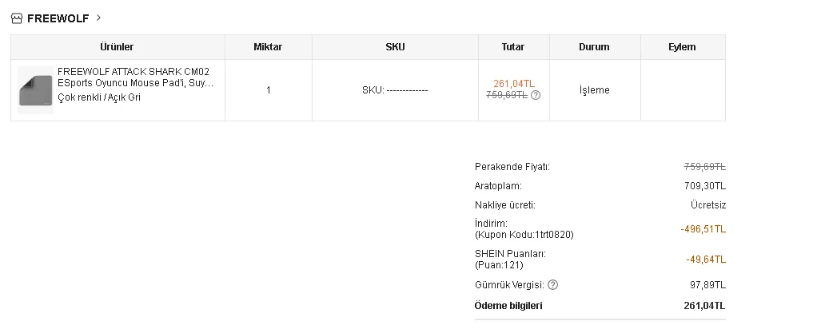
Task: Open the FREEWOLF store name link
Action: [x=58, y=18]
